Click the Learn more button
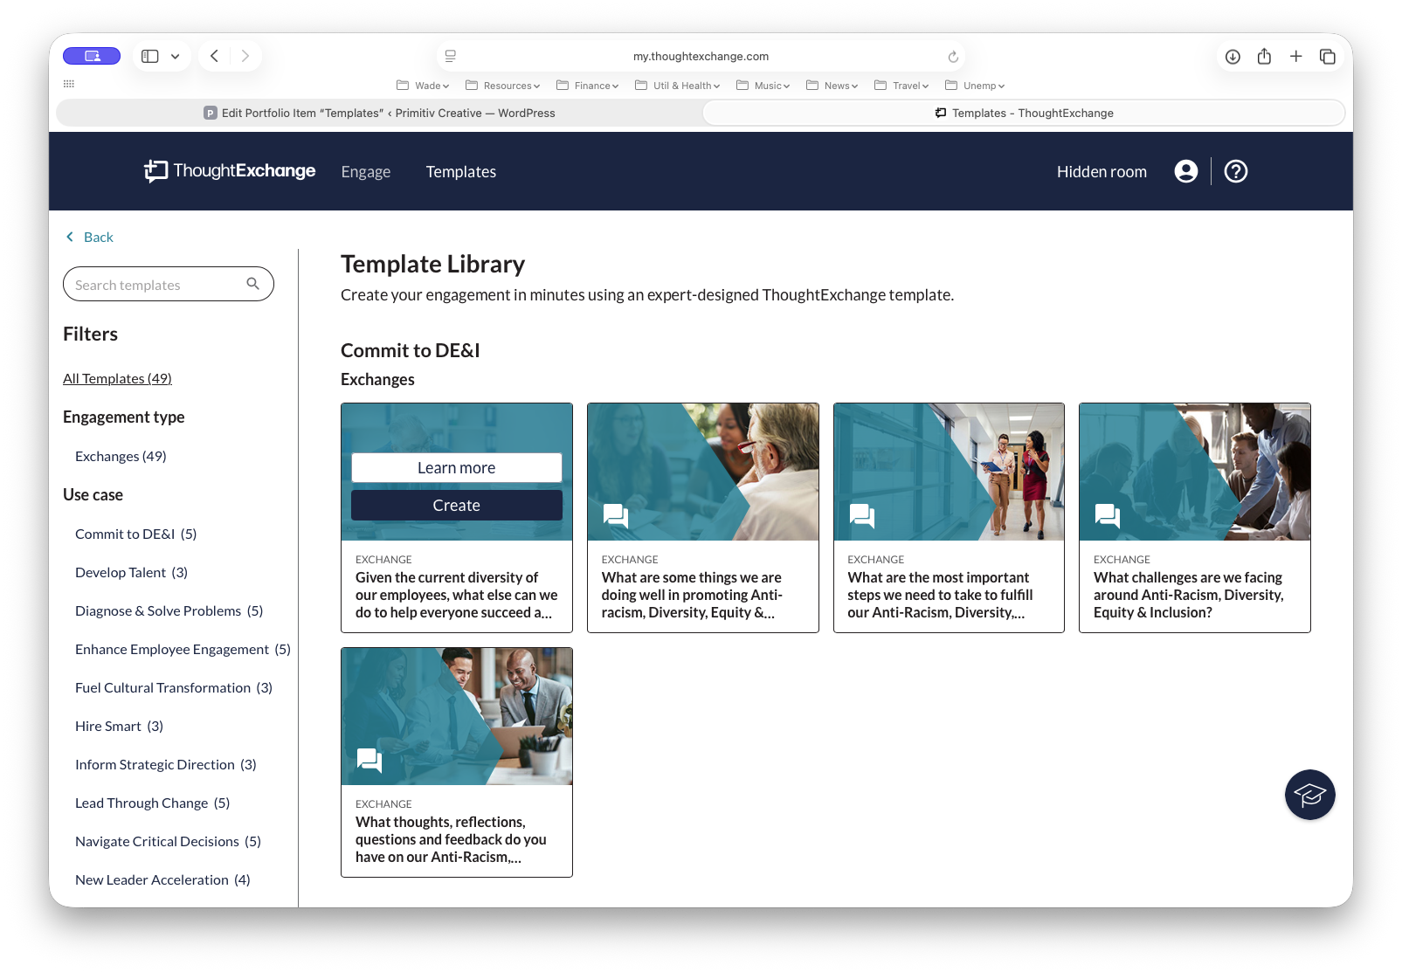The width and height of the screenshot is (1402, 972). (x=456, y=468)
